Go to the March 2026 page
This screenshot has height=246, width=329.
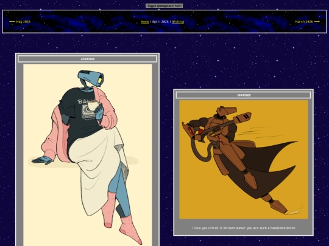coord(307,21)
